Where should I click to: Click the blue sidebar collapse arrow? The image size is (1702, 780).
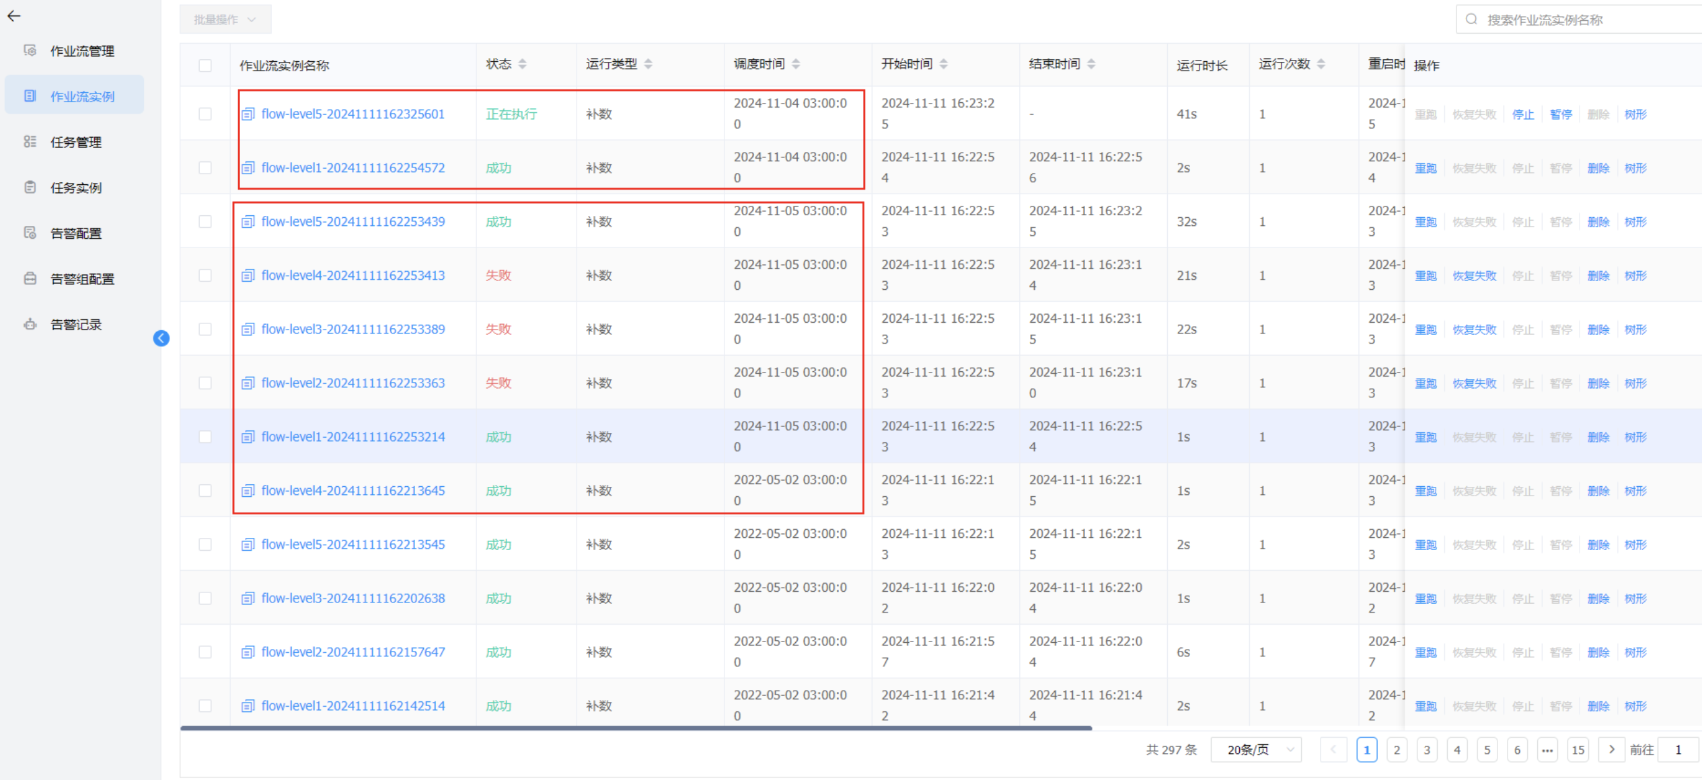(161, 338)
